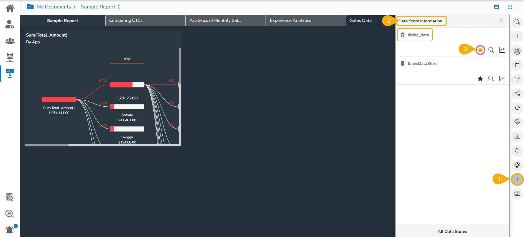Click the share icon in right toolbar
This screenshot has width=524, height=237.
pos(517,93)
